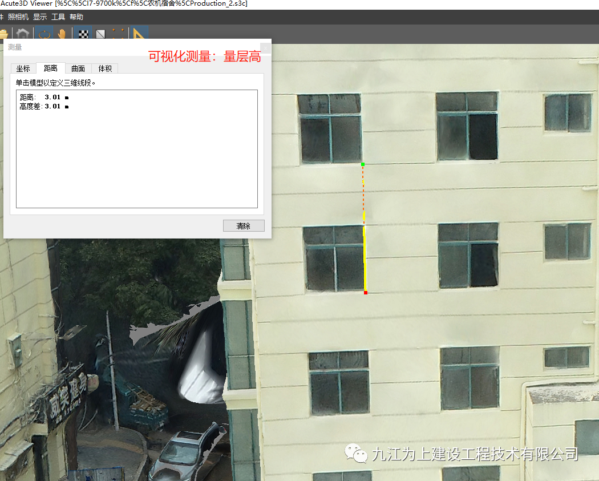
Task: Select the 距离 tab
Action: tap(51, 68)
